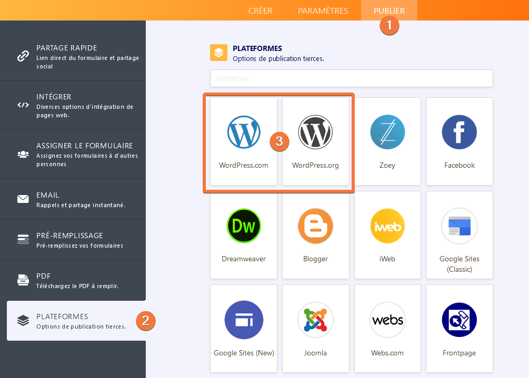The height and width of the screenshot is (378, 529).
Task: Switch to the CRÉER tab
Action: (260, 11)
